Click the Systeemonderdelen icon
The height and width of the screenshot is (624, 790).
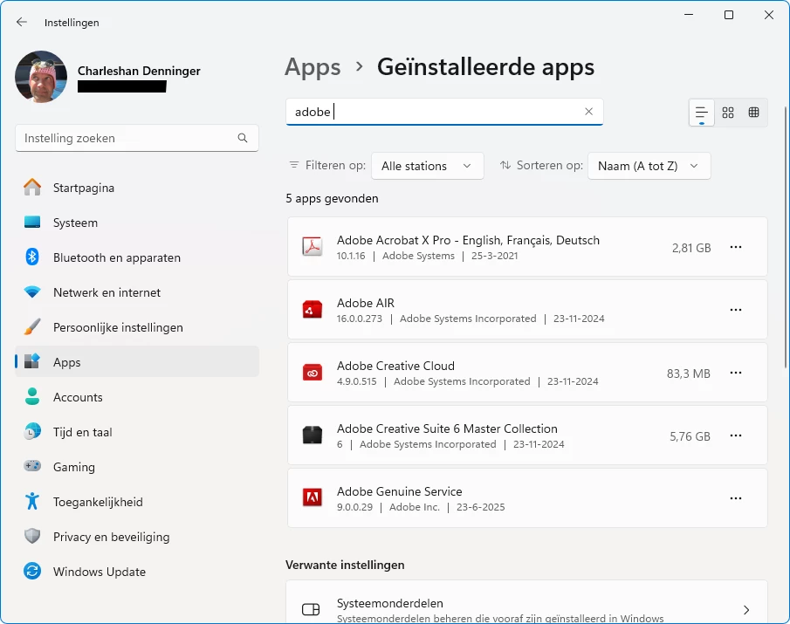tap(311, 609)
